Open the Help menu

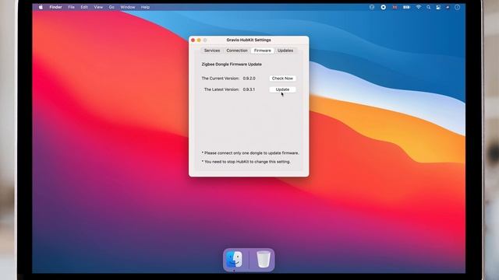click(145, 7)
